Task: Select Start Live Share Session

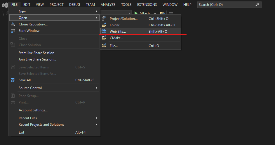Action: click(x=54, y=53)
